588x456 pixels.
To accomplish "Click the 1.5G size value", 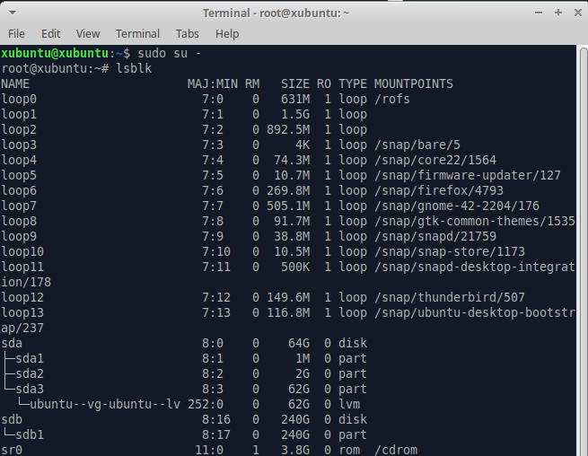I will click(295, 114).
